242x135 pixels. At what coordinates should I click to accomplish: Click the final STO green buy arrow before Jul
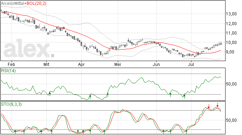pos(186,132)
